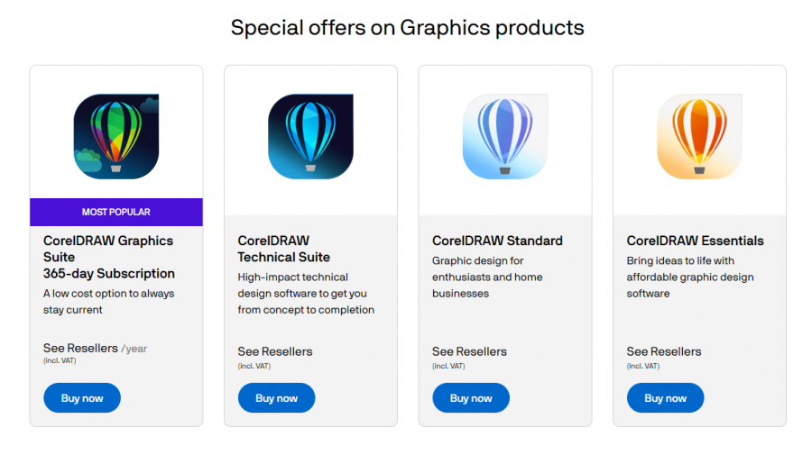Screen dimensions: 812x455
Task: Open the CorelDRAW Technical Suite title link
Action: tap(283, 249)
